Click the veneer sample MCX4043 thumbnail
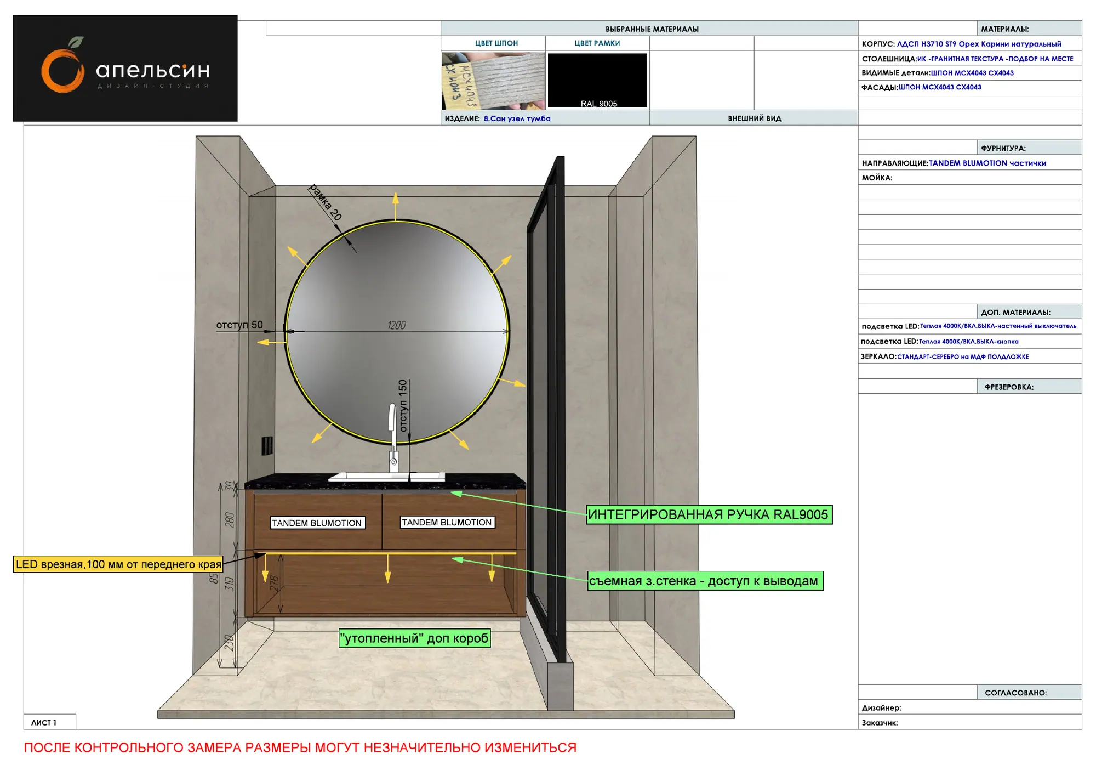 [x=493, y=81]
